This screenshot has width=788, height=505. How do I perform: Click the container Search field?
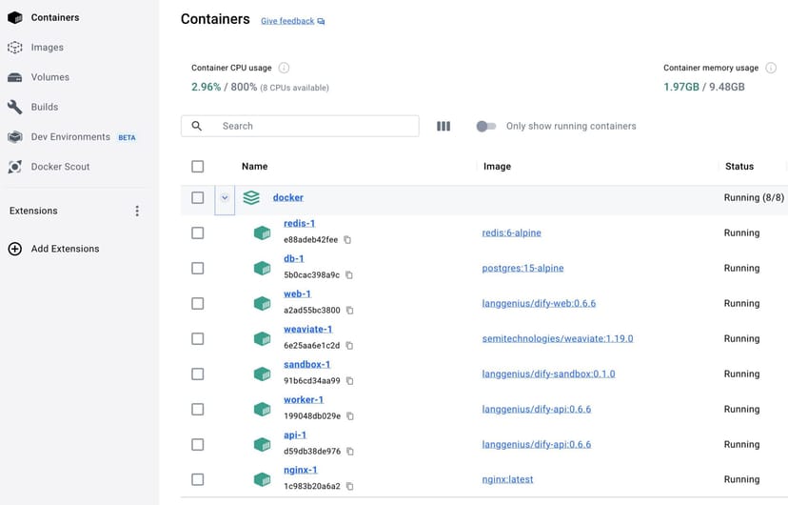coord(314,126)
